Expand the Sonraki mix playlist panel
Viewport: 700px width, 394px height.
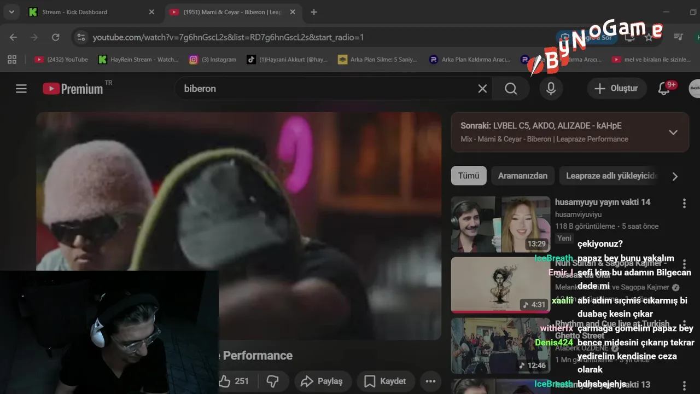click(x=673, y=132)
